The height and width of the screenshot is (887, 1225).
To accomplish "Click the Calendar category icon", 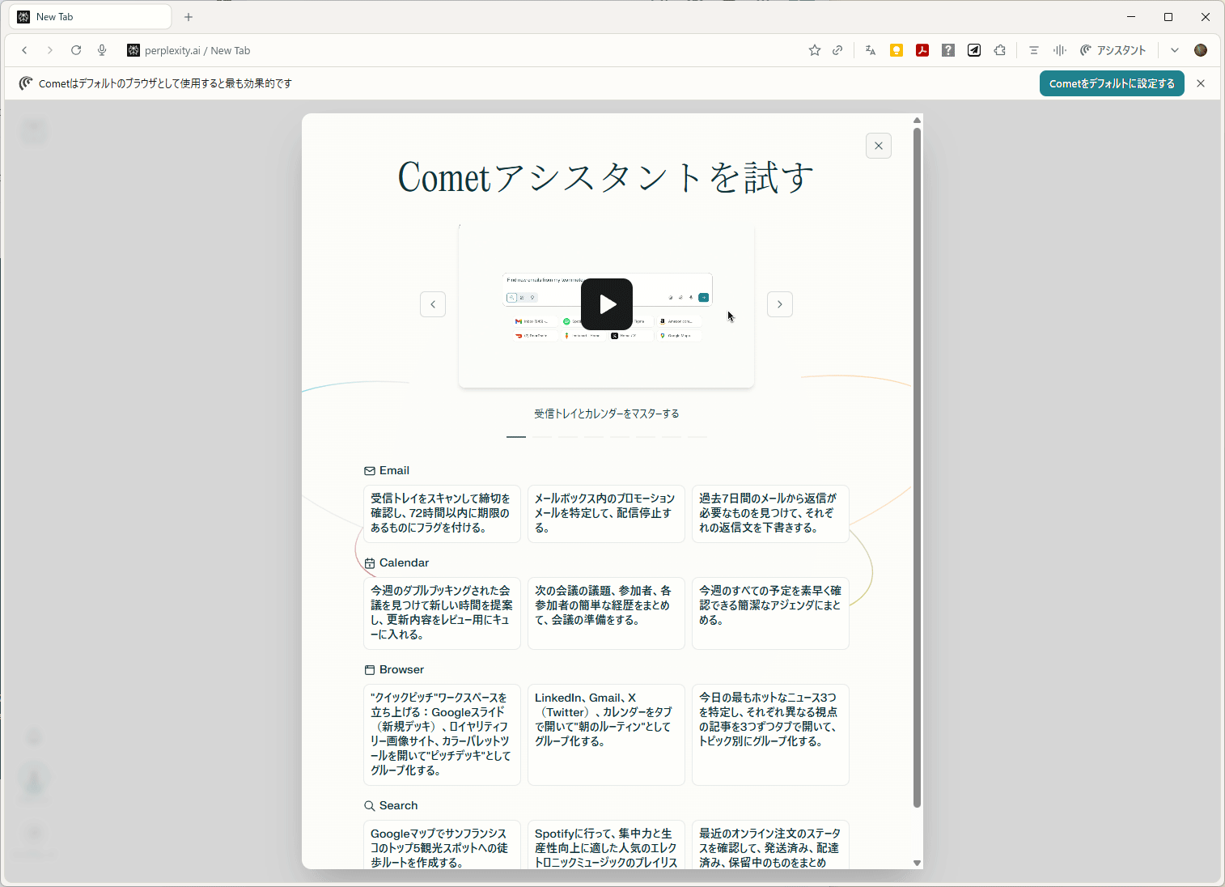I will pyautogui.click(x=370, y=563).
